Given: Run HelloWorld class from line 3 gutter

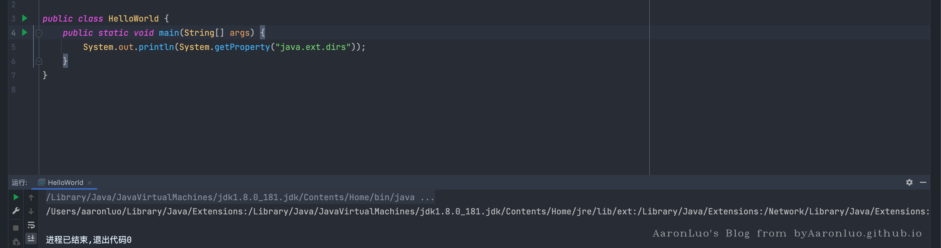Looking at the screenshot, I should 24,18.
